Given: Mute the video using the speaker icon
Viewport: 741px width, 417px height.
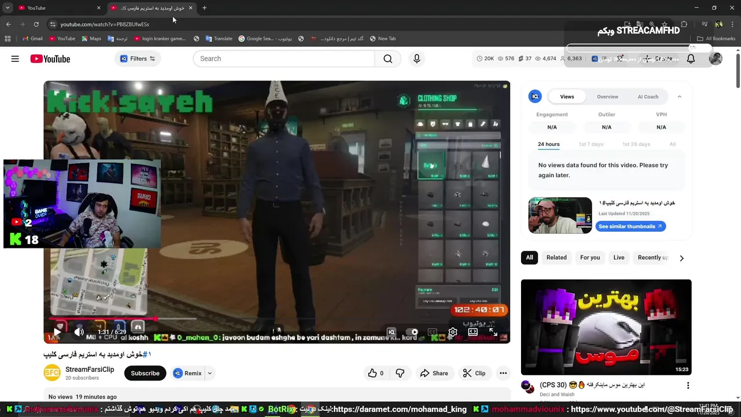Looking at the screenshot, I should tap(79, 332).
